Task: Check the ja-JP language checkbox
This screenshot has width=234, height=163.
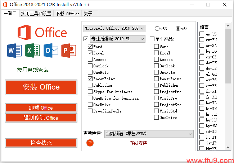Action: (202, 143)
